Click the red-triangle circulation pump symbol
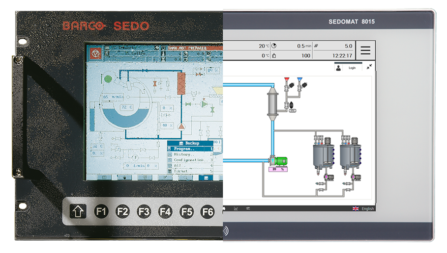Screen dimensions: 447x253 [181, 127]
